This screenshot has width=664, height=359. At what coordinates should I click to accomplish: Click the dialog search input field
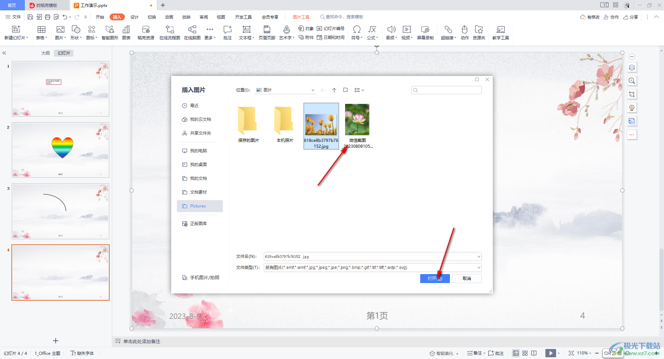click(446, 90)
